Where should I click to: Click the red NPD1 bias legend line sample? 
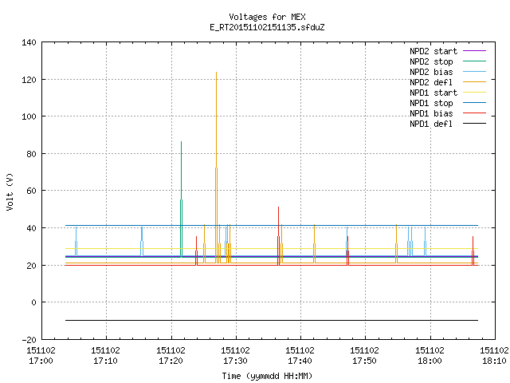[474, 113]
